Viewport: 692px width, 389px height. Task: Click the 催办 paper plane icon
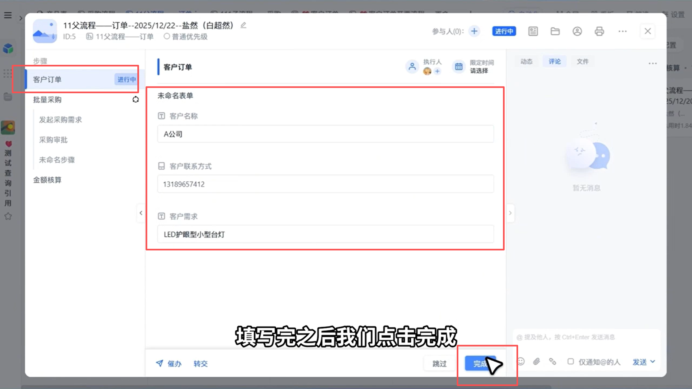click(x=159, y=363)
